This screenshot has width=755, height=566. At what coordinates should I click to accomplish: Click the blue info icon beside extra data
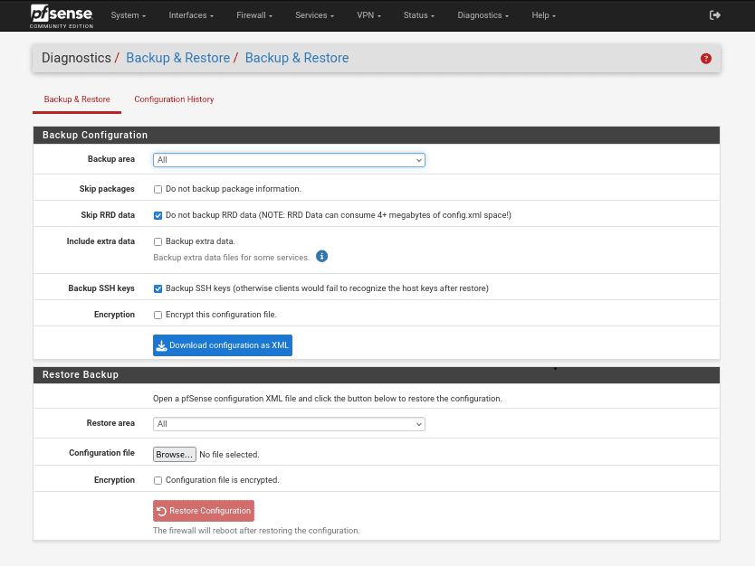click(x=321, y=256)
